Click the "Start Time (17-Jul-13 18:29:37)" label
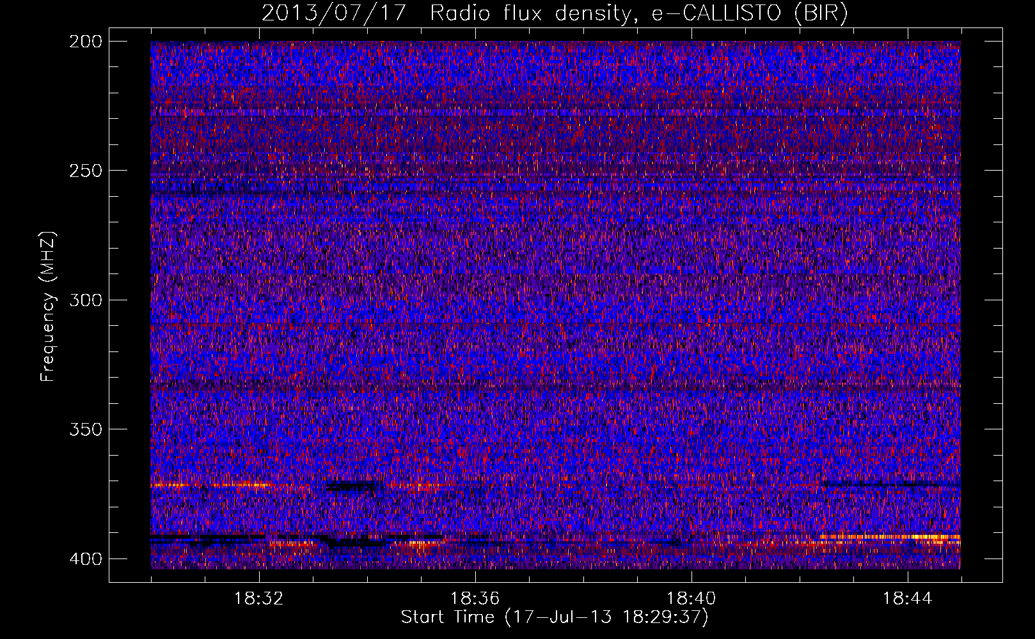This screenshot has width=1035, height=639. (555, 617)
